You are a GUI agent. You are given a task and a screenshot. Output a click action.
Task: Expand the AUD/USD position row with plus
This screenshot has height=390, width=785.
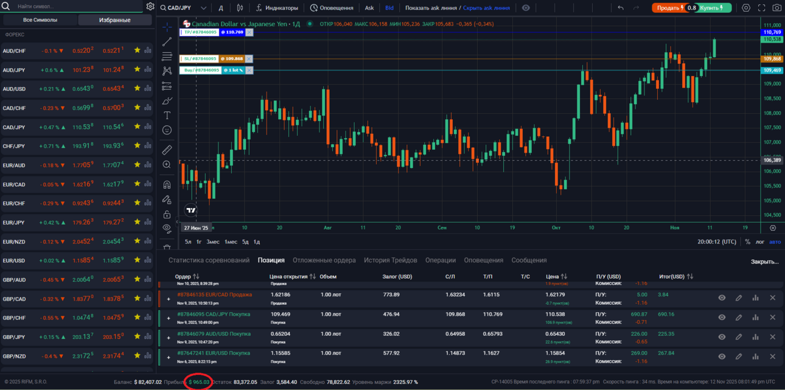pyautogui.click(x=169, y=338)
